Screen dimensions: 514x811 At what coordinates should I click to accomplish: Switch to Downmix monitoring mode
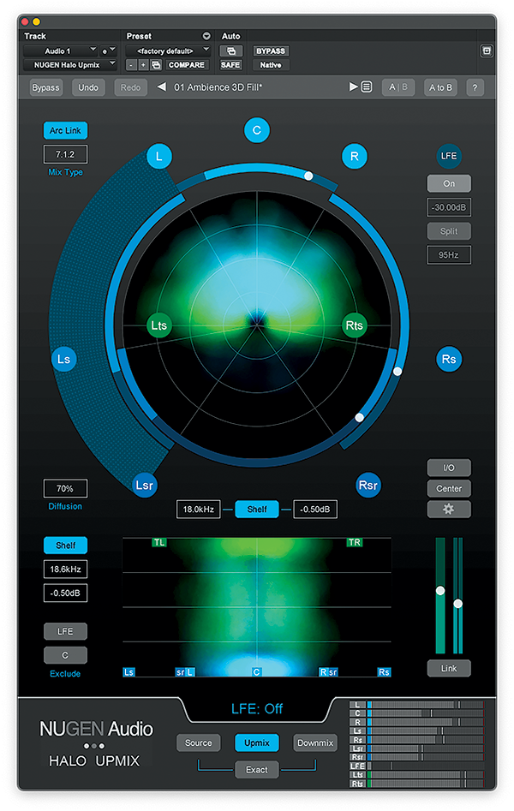coord(315,742)
